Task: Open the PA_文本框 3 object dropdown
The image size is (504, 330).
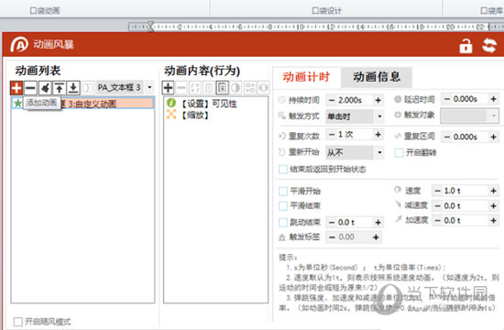Action: click(149, 87)
